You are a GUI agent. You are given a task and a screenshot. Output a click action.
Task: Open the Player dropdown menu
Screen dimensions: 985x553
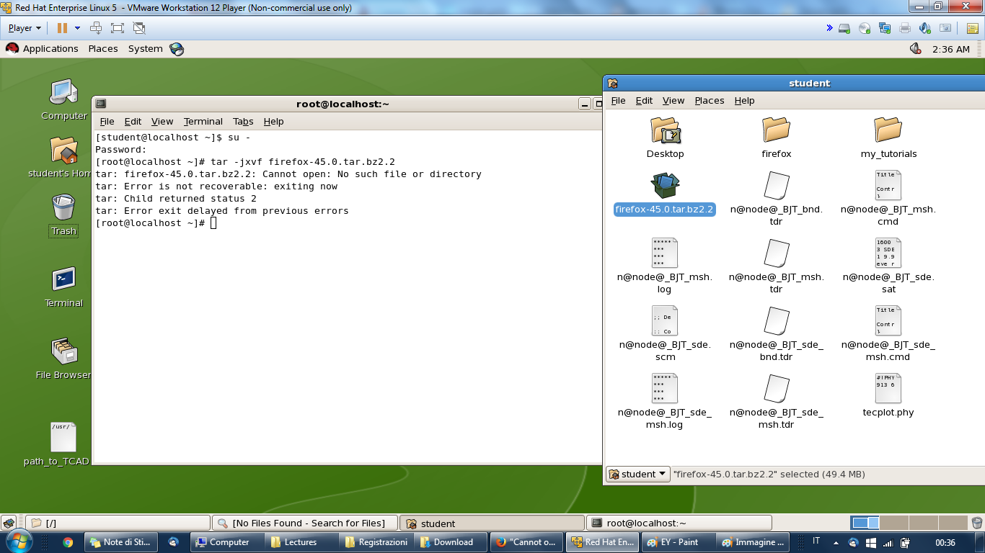[25, 28]
